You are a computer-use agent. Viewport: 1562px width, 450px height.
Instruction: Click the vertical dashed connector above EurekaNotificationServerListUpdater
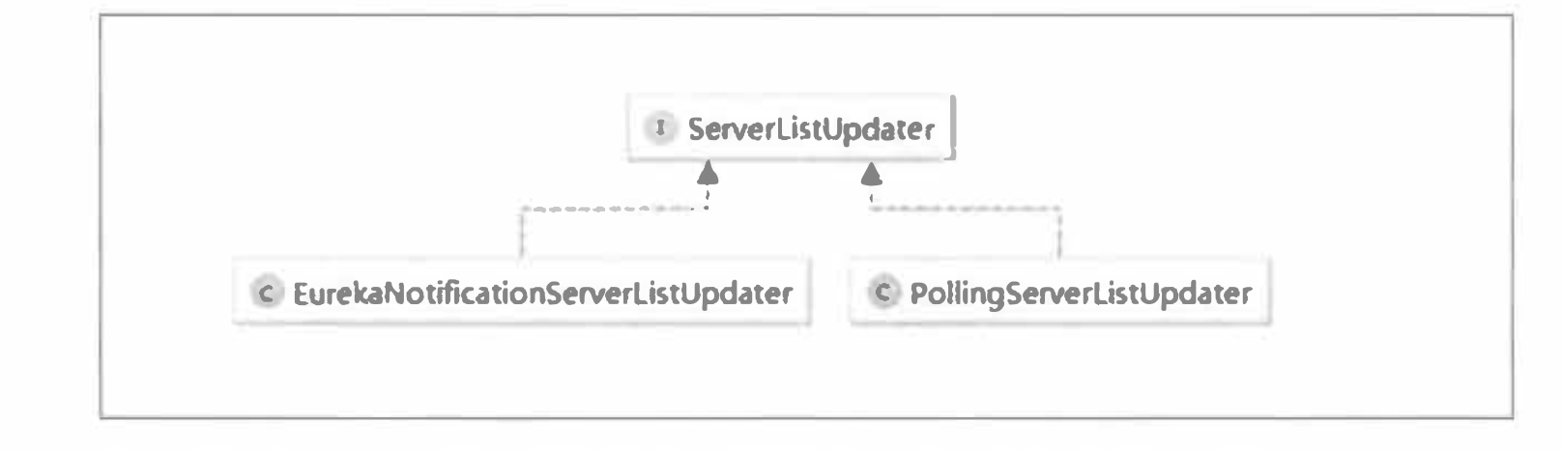(522, 234)
